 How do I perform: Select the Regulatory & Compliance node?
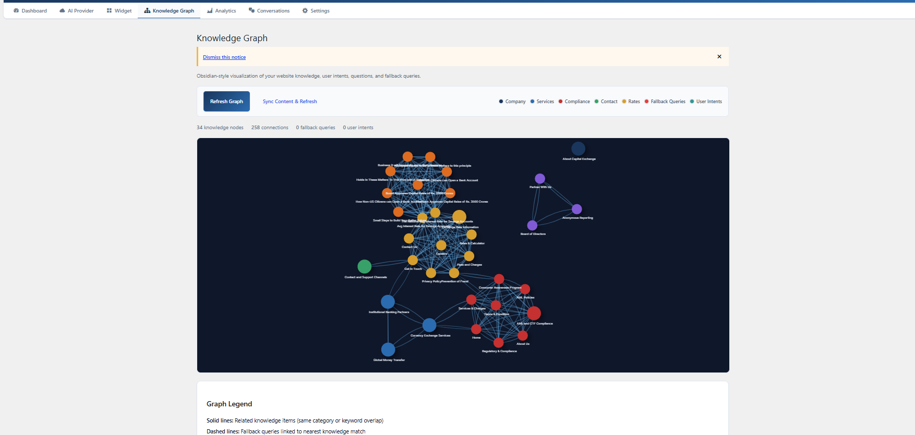pyautogui.click(x=499, y=342)
